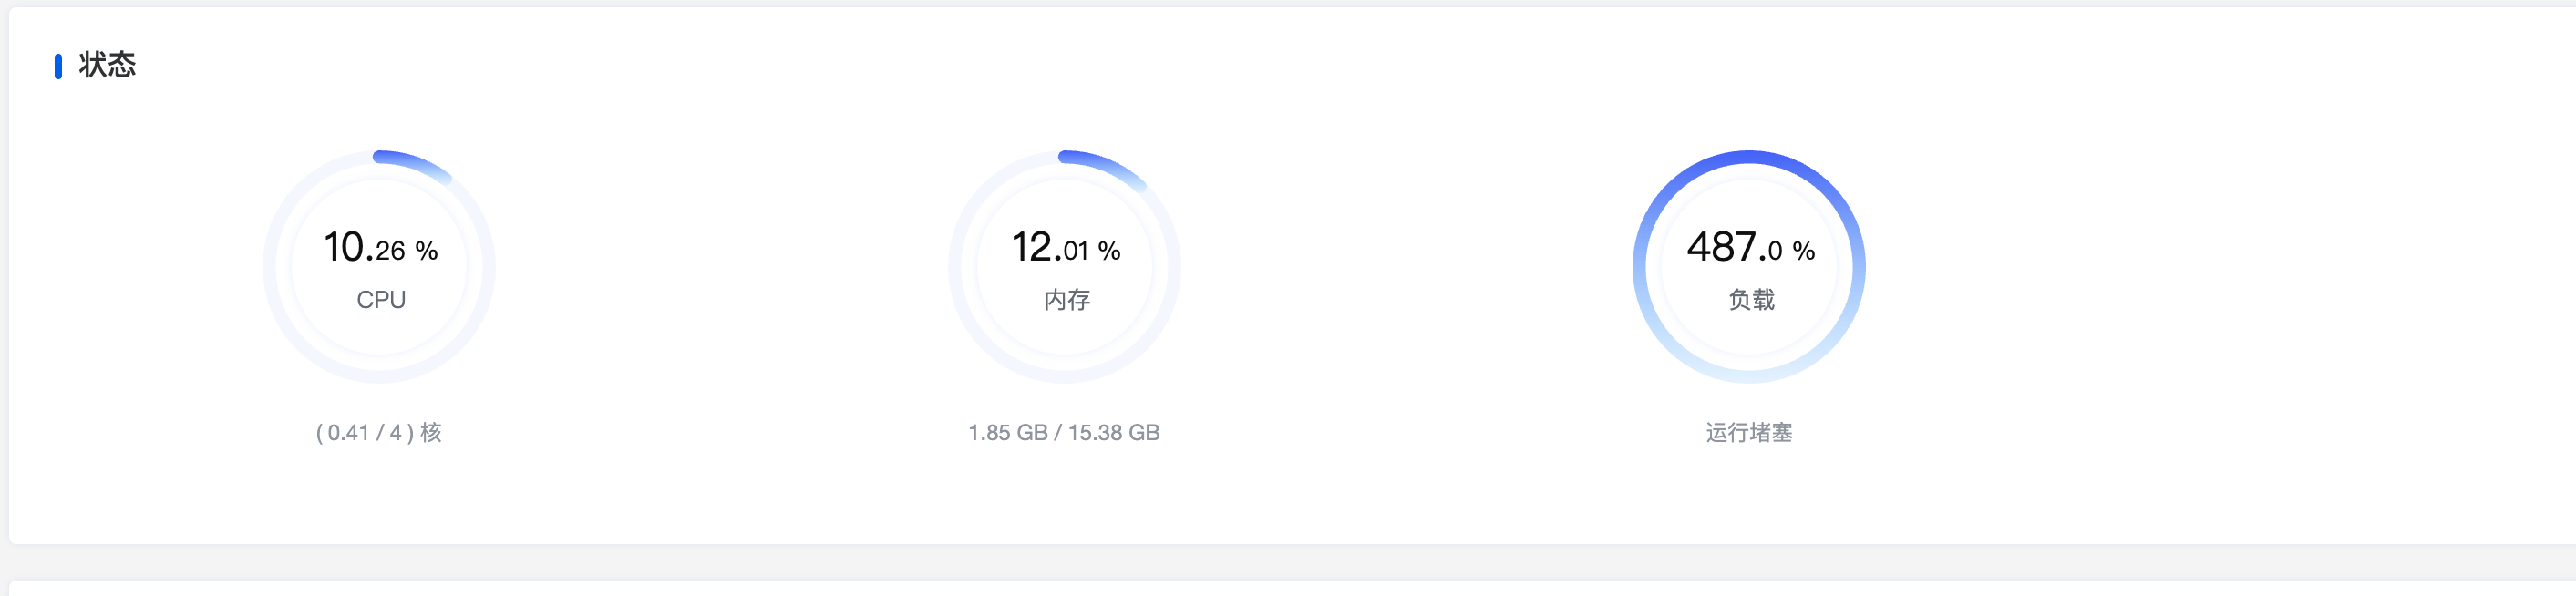Click the 核 character under the CPU gauge
2576x596 pixels.
point(431,433)
